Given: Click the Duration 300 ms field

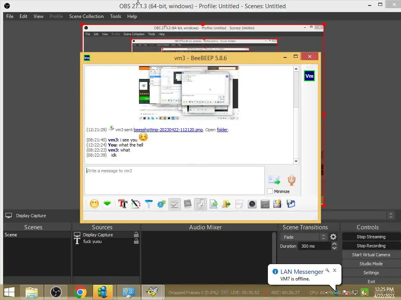Looking at the screenshot, I should [x=314, y=246].
